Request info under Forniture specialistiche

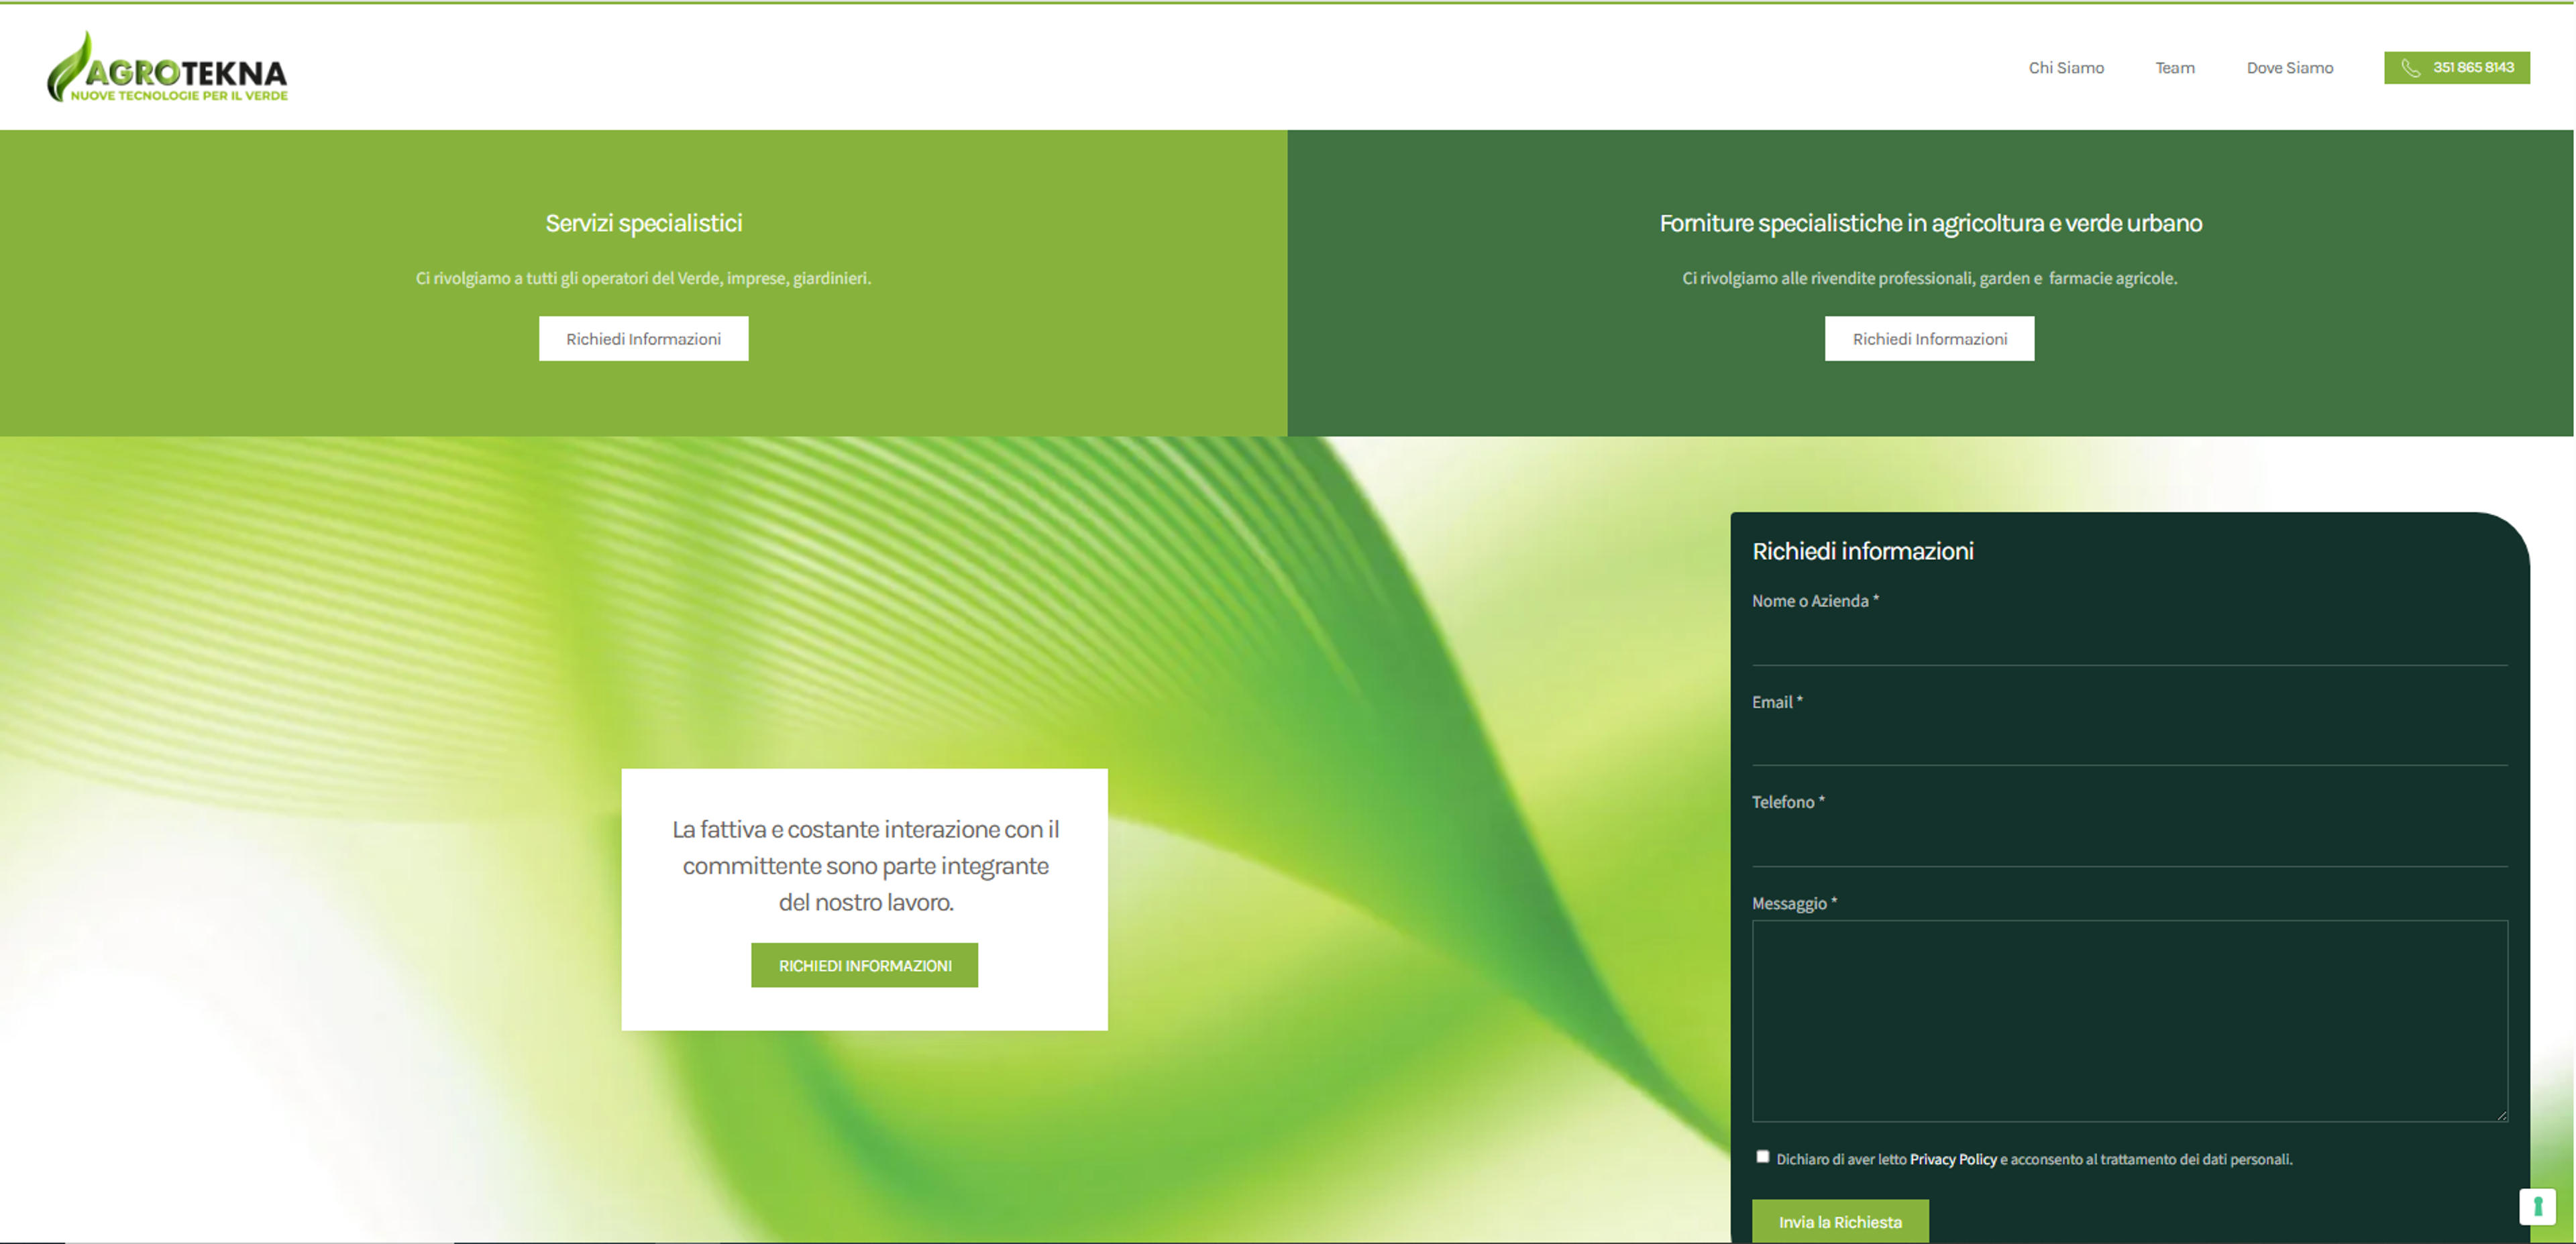tap(1929, 339)
